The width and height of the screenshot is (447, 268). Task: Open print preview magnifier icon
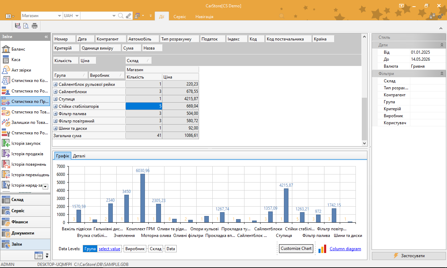[x=26, y=25]
